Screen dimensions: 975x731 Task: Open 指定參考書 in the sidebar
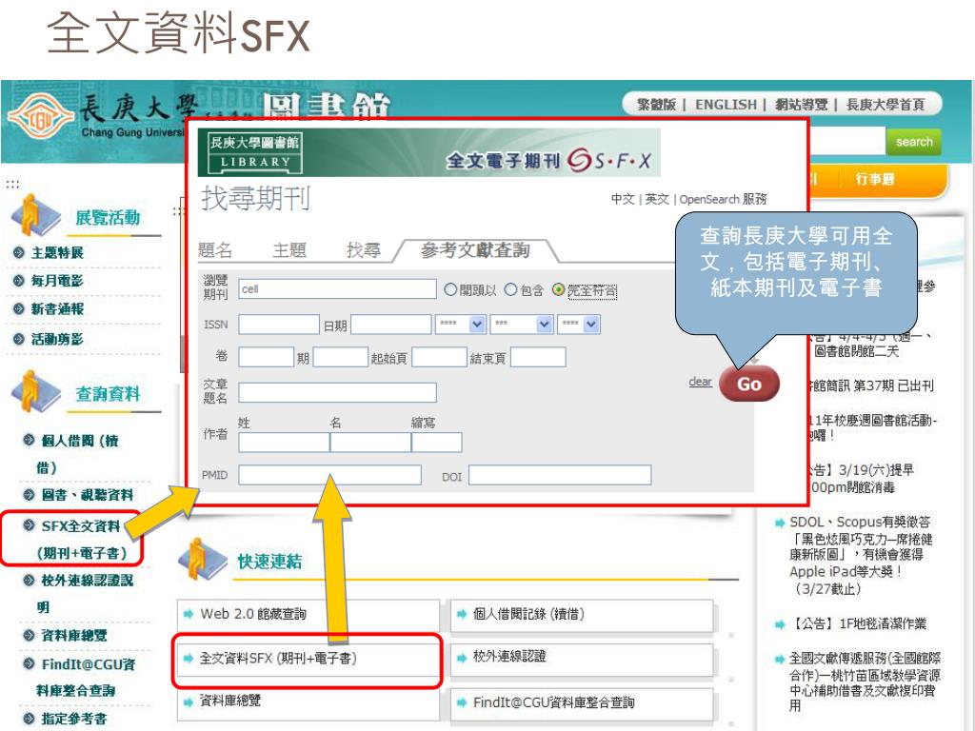tap(74, 719)
